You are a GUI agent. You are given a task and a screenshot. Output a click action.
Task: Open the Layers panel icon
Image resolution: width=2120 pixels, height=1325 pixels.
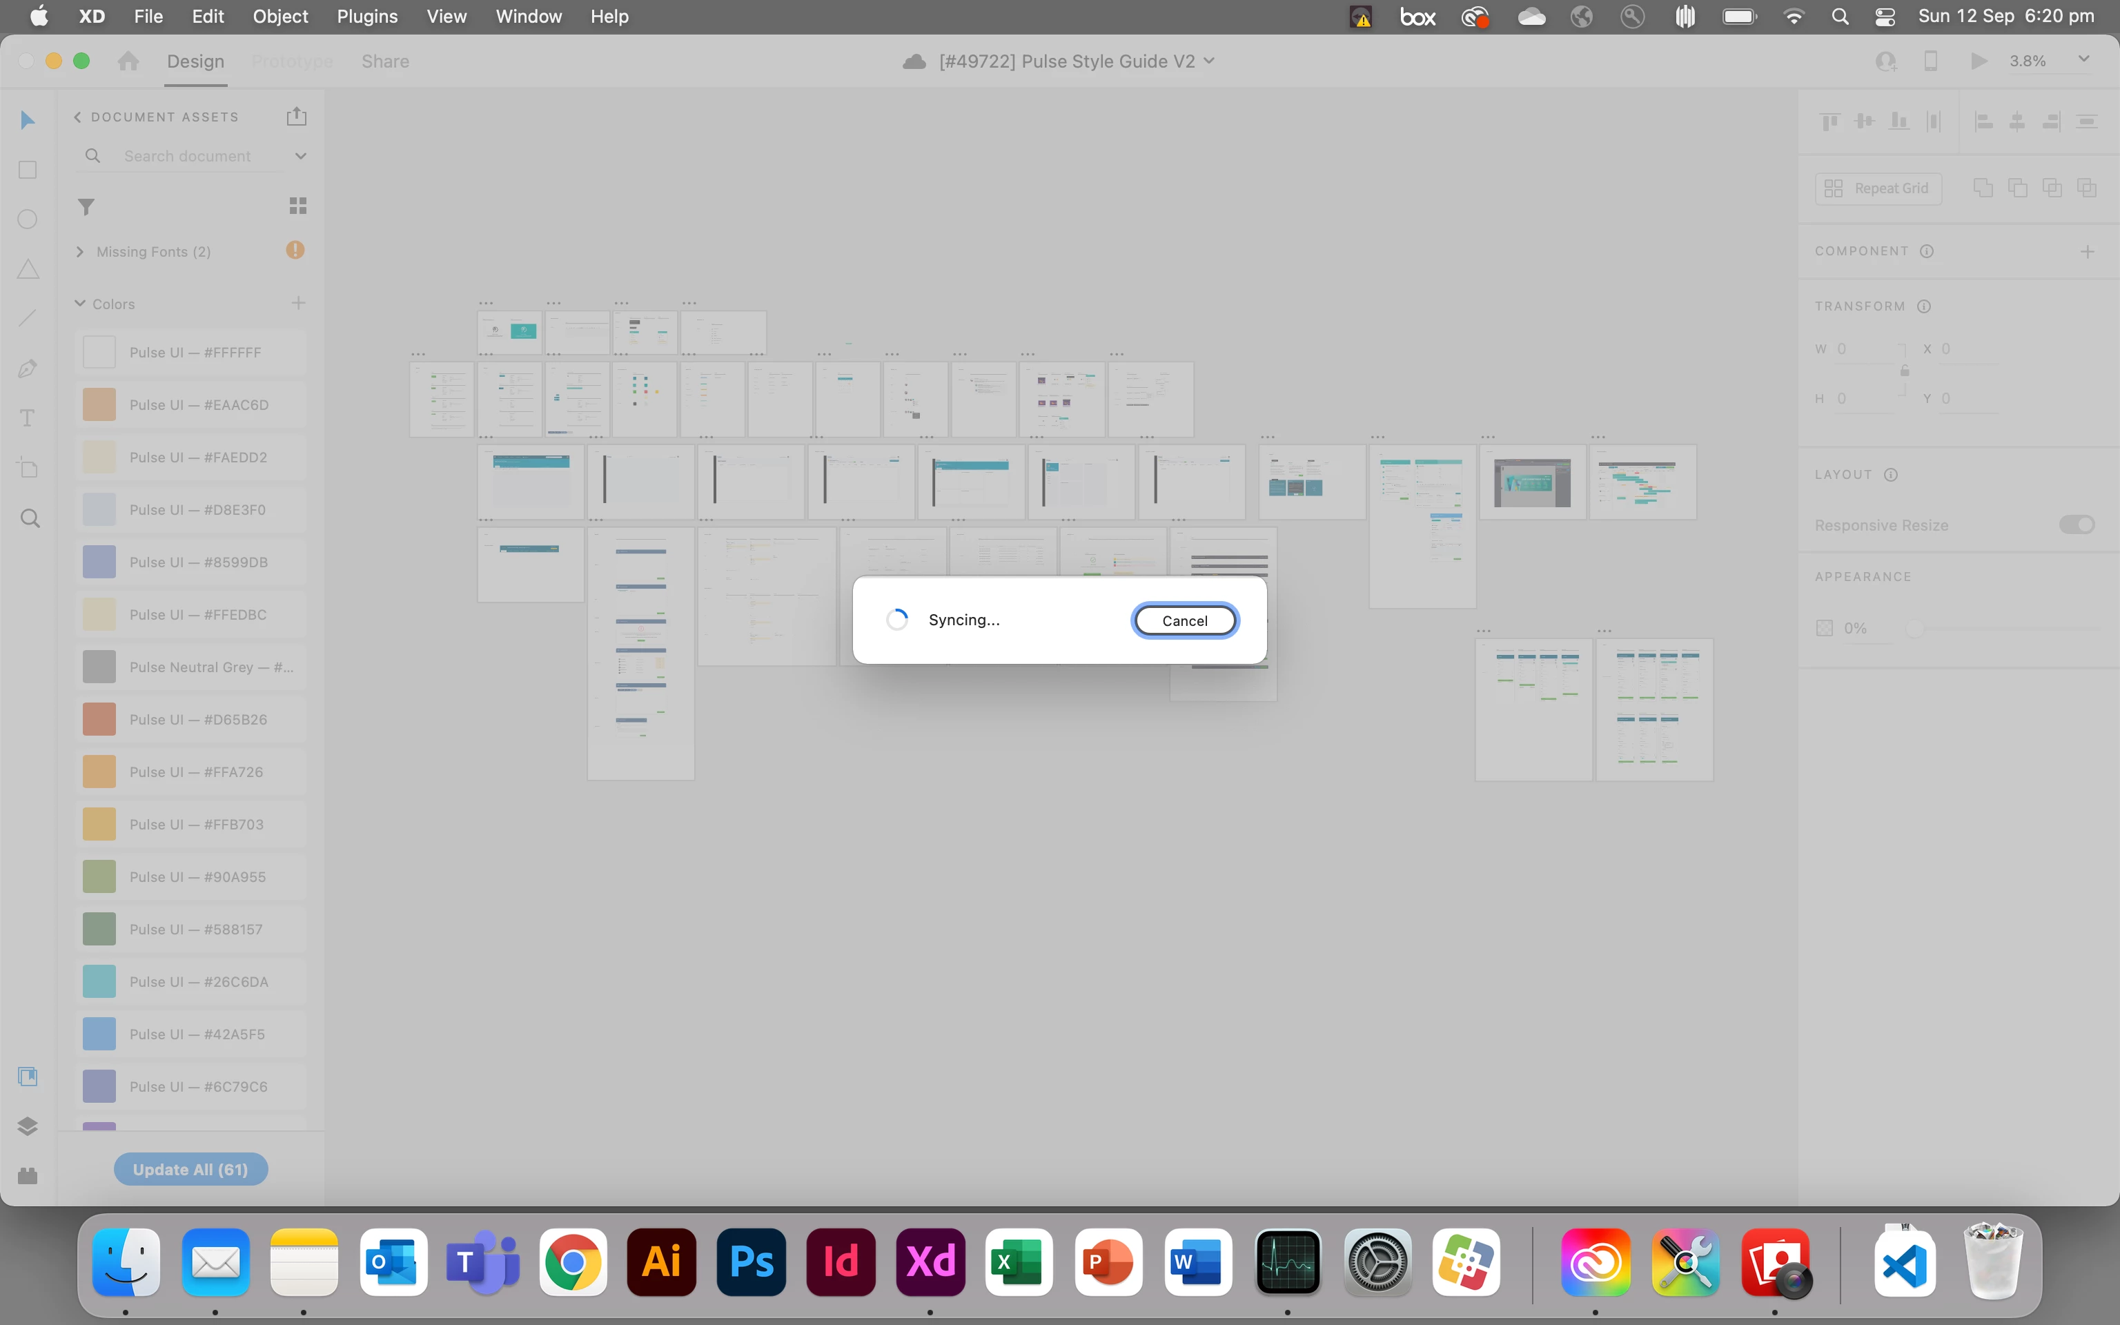27,1126
